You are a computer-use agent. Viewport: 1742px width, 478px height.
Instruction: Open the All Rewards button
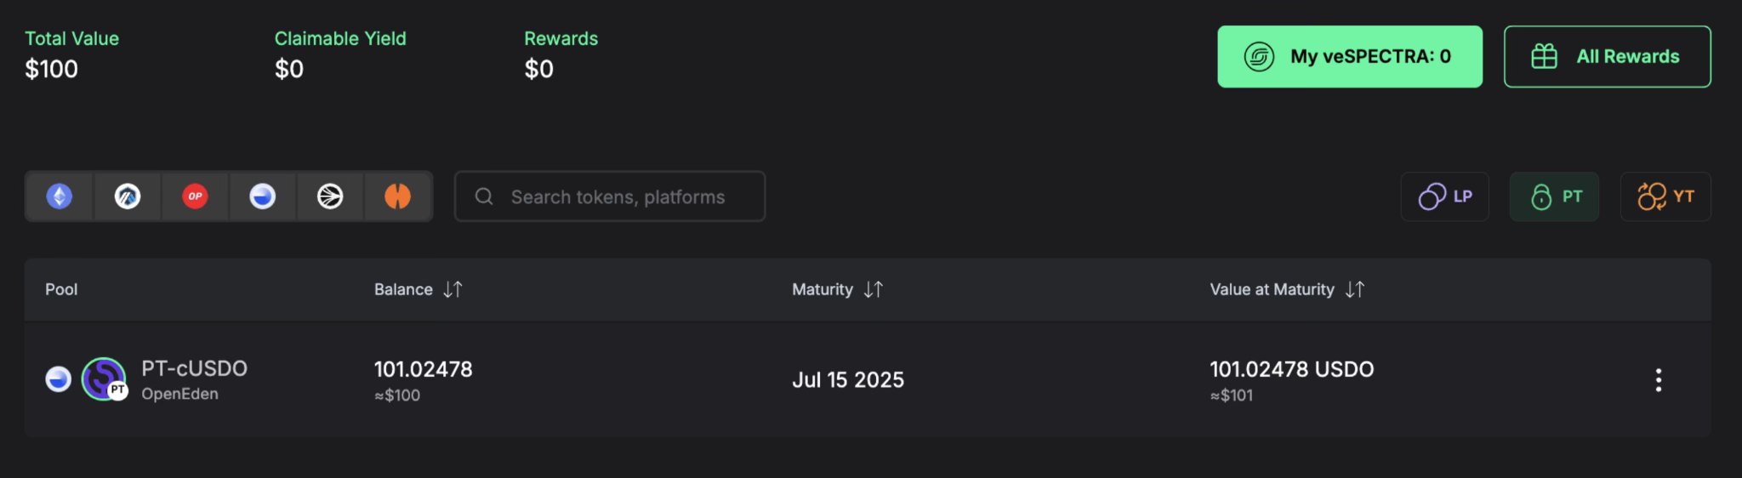pos(1607,56)
